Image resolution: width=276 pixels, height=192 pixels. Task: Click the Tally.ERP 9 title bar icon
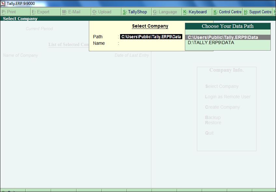pos(3,3)
